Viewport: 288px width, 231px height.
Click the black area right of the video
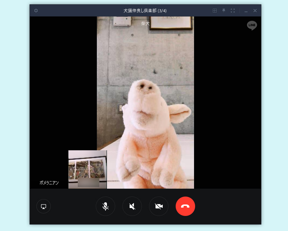[x=227, y=108]
